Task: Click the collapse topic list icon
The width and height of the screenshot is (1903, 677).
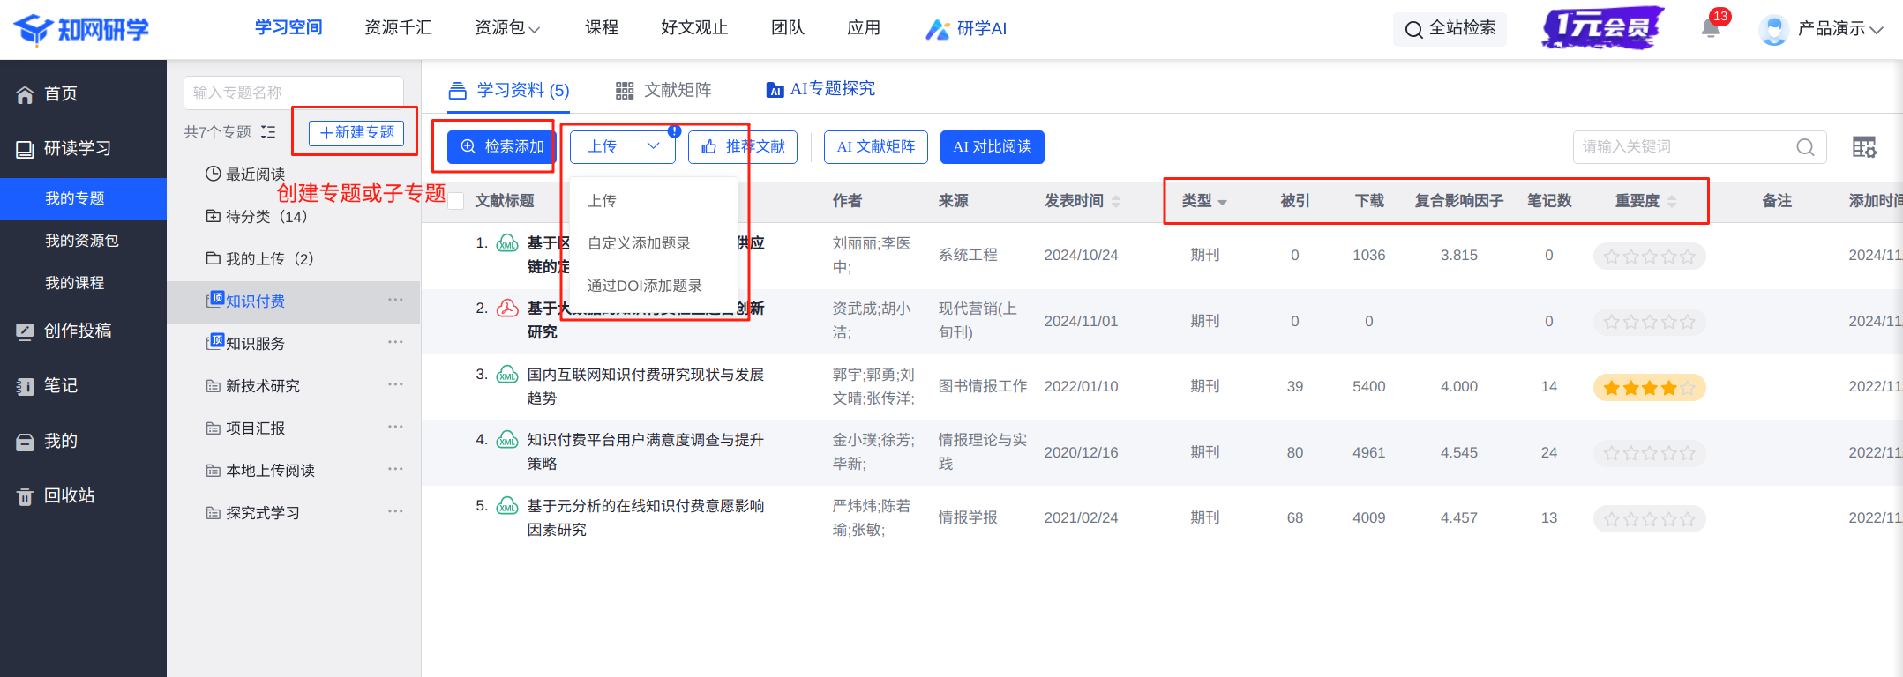Action: pyautogui.click(x=268, y=132)
